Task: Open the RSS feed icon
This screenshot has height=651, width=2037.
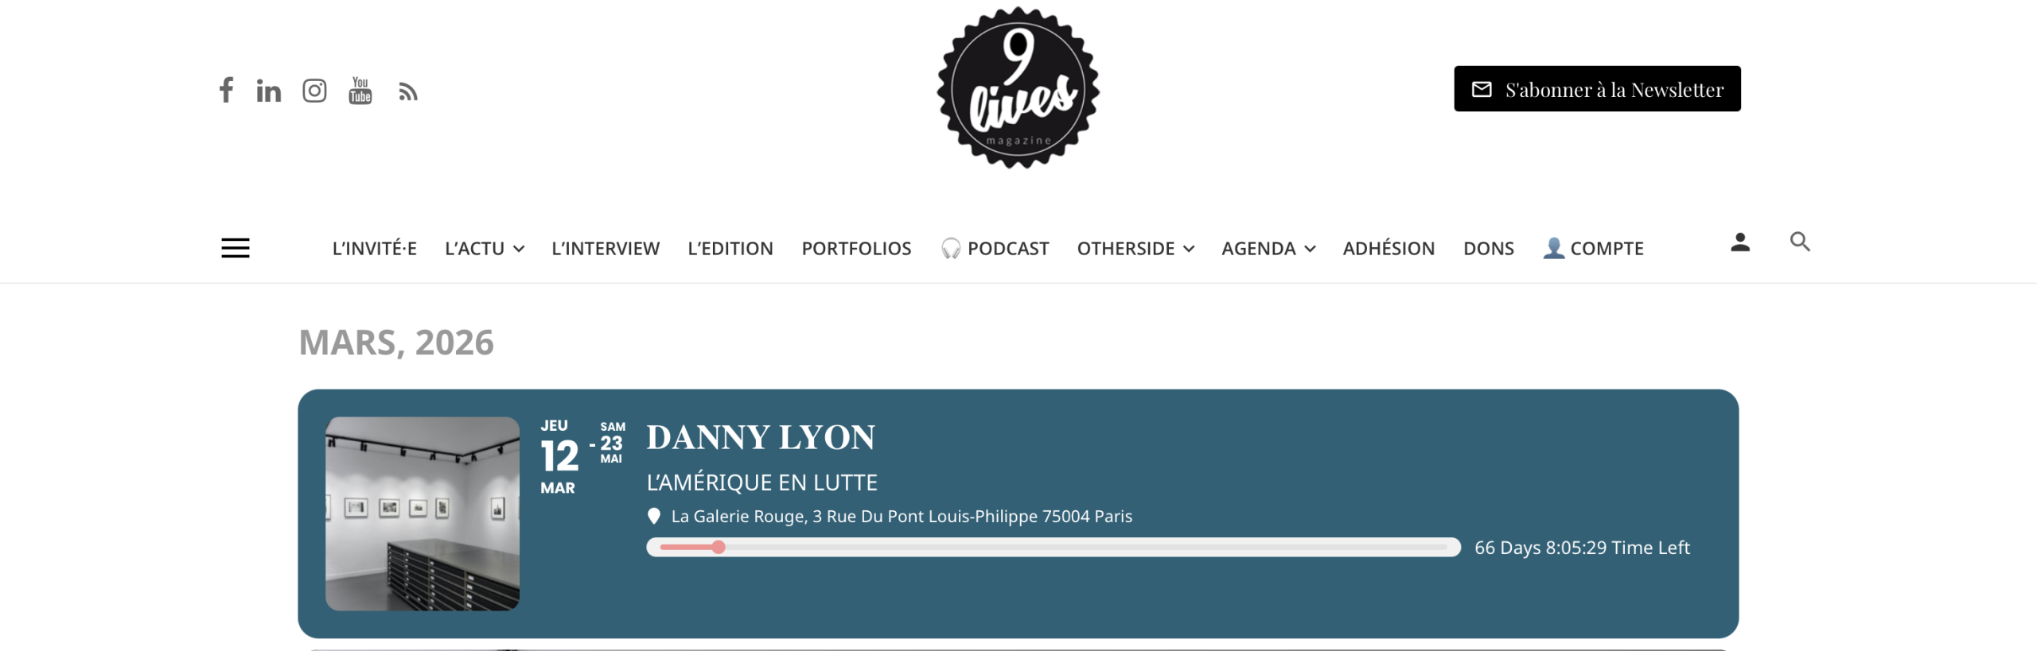Action: [407, 92]
